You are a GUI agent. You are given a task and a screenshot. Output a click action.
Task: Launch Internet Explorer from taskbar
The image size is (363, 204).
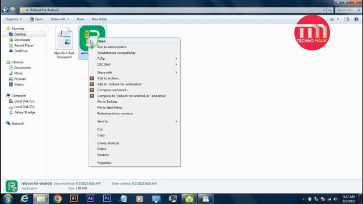pyautogui.click(x=24, y=199)
